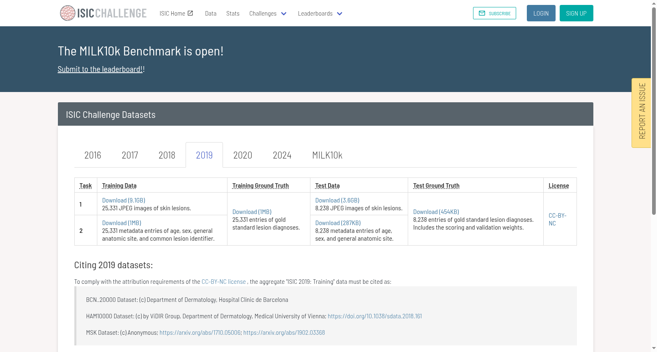Click the 'The MILK10k Benchmark is open!' heading
The image size is (657, 352).
click(140, 51)
